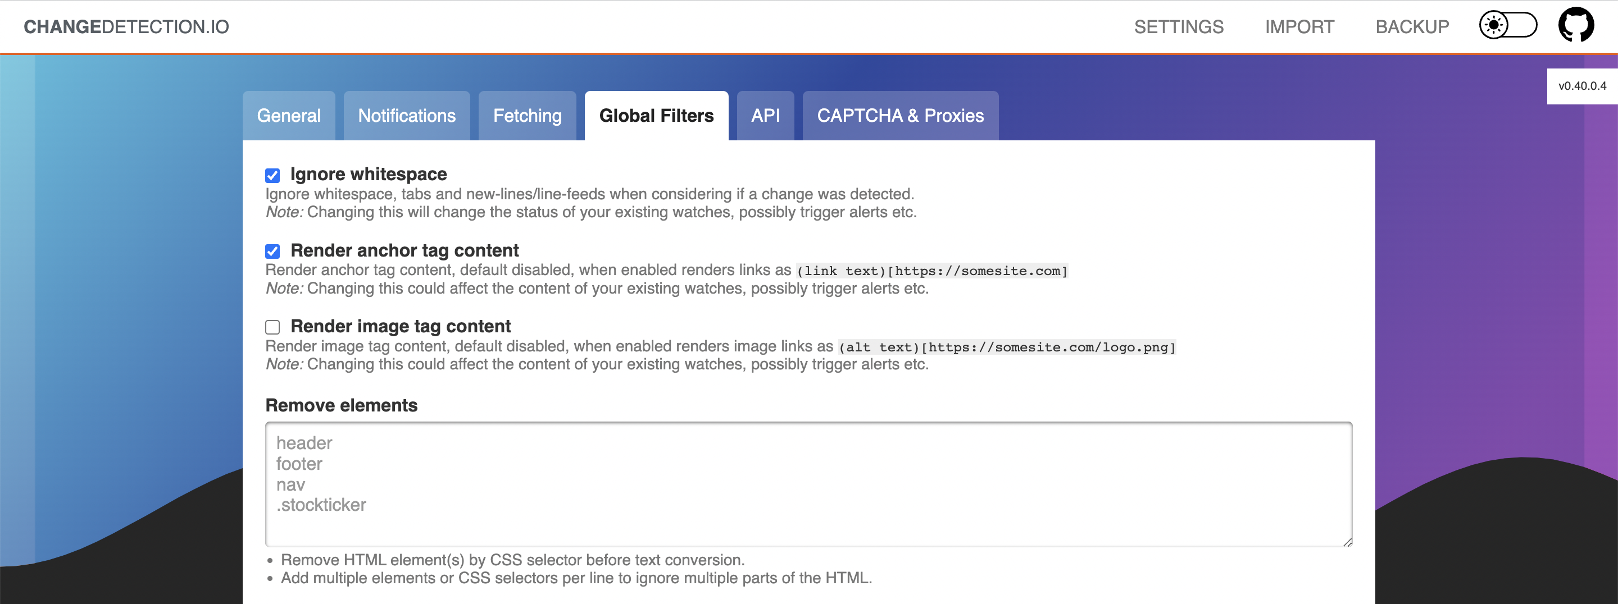Image resolution: width=1618 pixels, height=604 pixels.
Task: Switch to the Fetching tab
Action: click(x=527, y=116)
